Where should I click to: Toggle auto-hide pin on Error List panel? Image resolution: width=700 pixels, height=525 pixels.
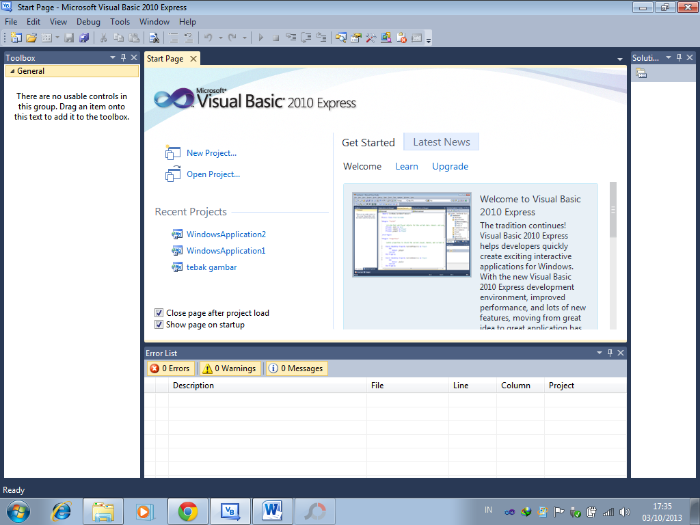[x=610, y=353]
